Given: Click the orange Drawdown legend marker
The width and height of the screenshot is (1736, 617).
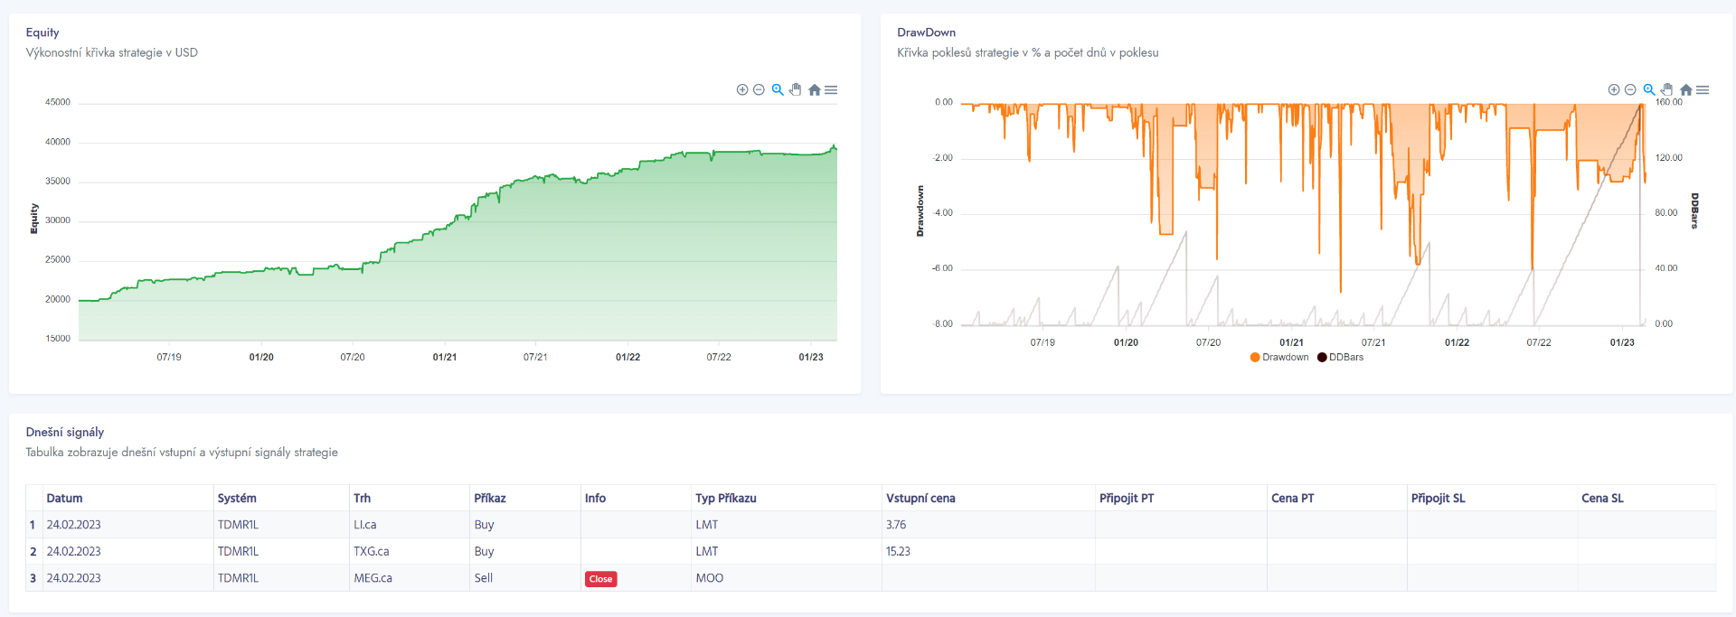Looking at the screenshot, I should [1255, 358].
